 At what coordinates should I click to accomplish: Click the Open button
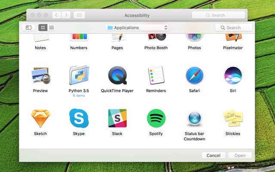240,155
